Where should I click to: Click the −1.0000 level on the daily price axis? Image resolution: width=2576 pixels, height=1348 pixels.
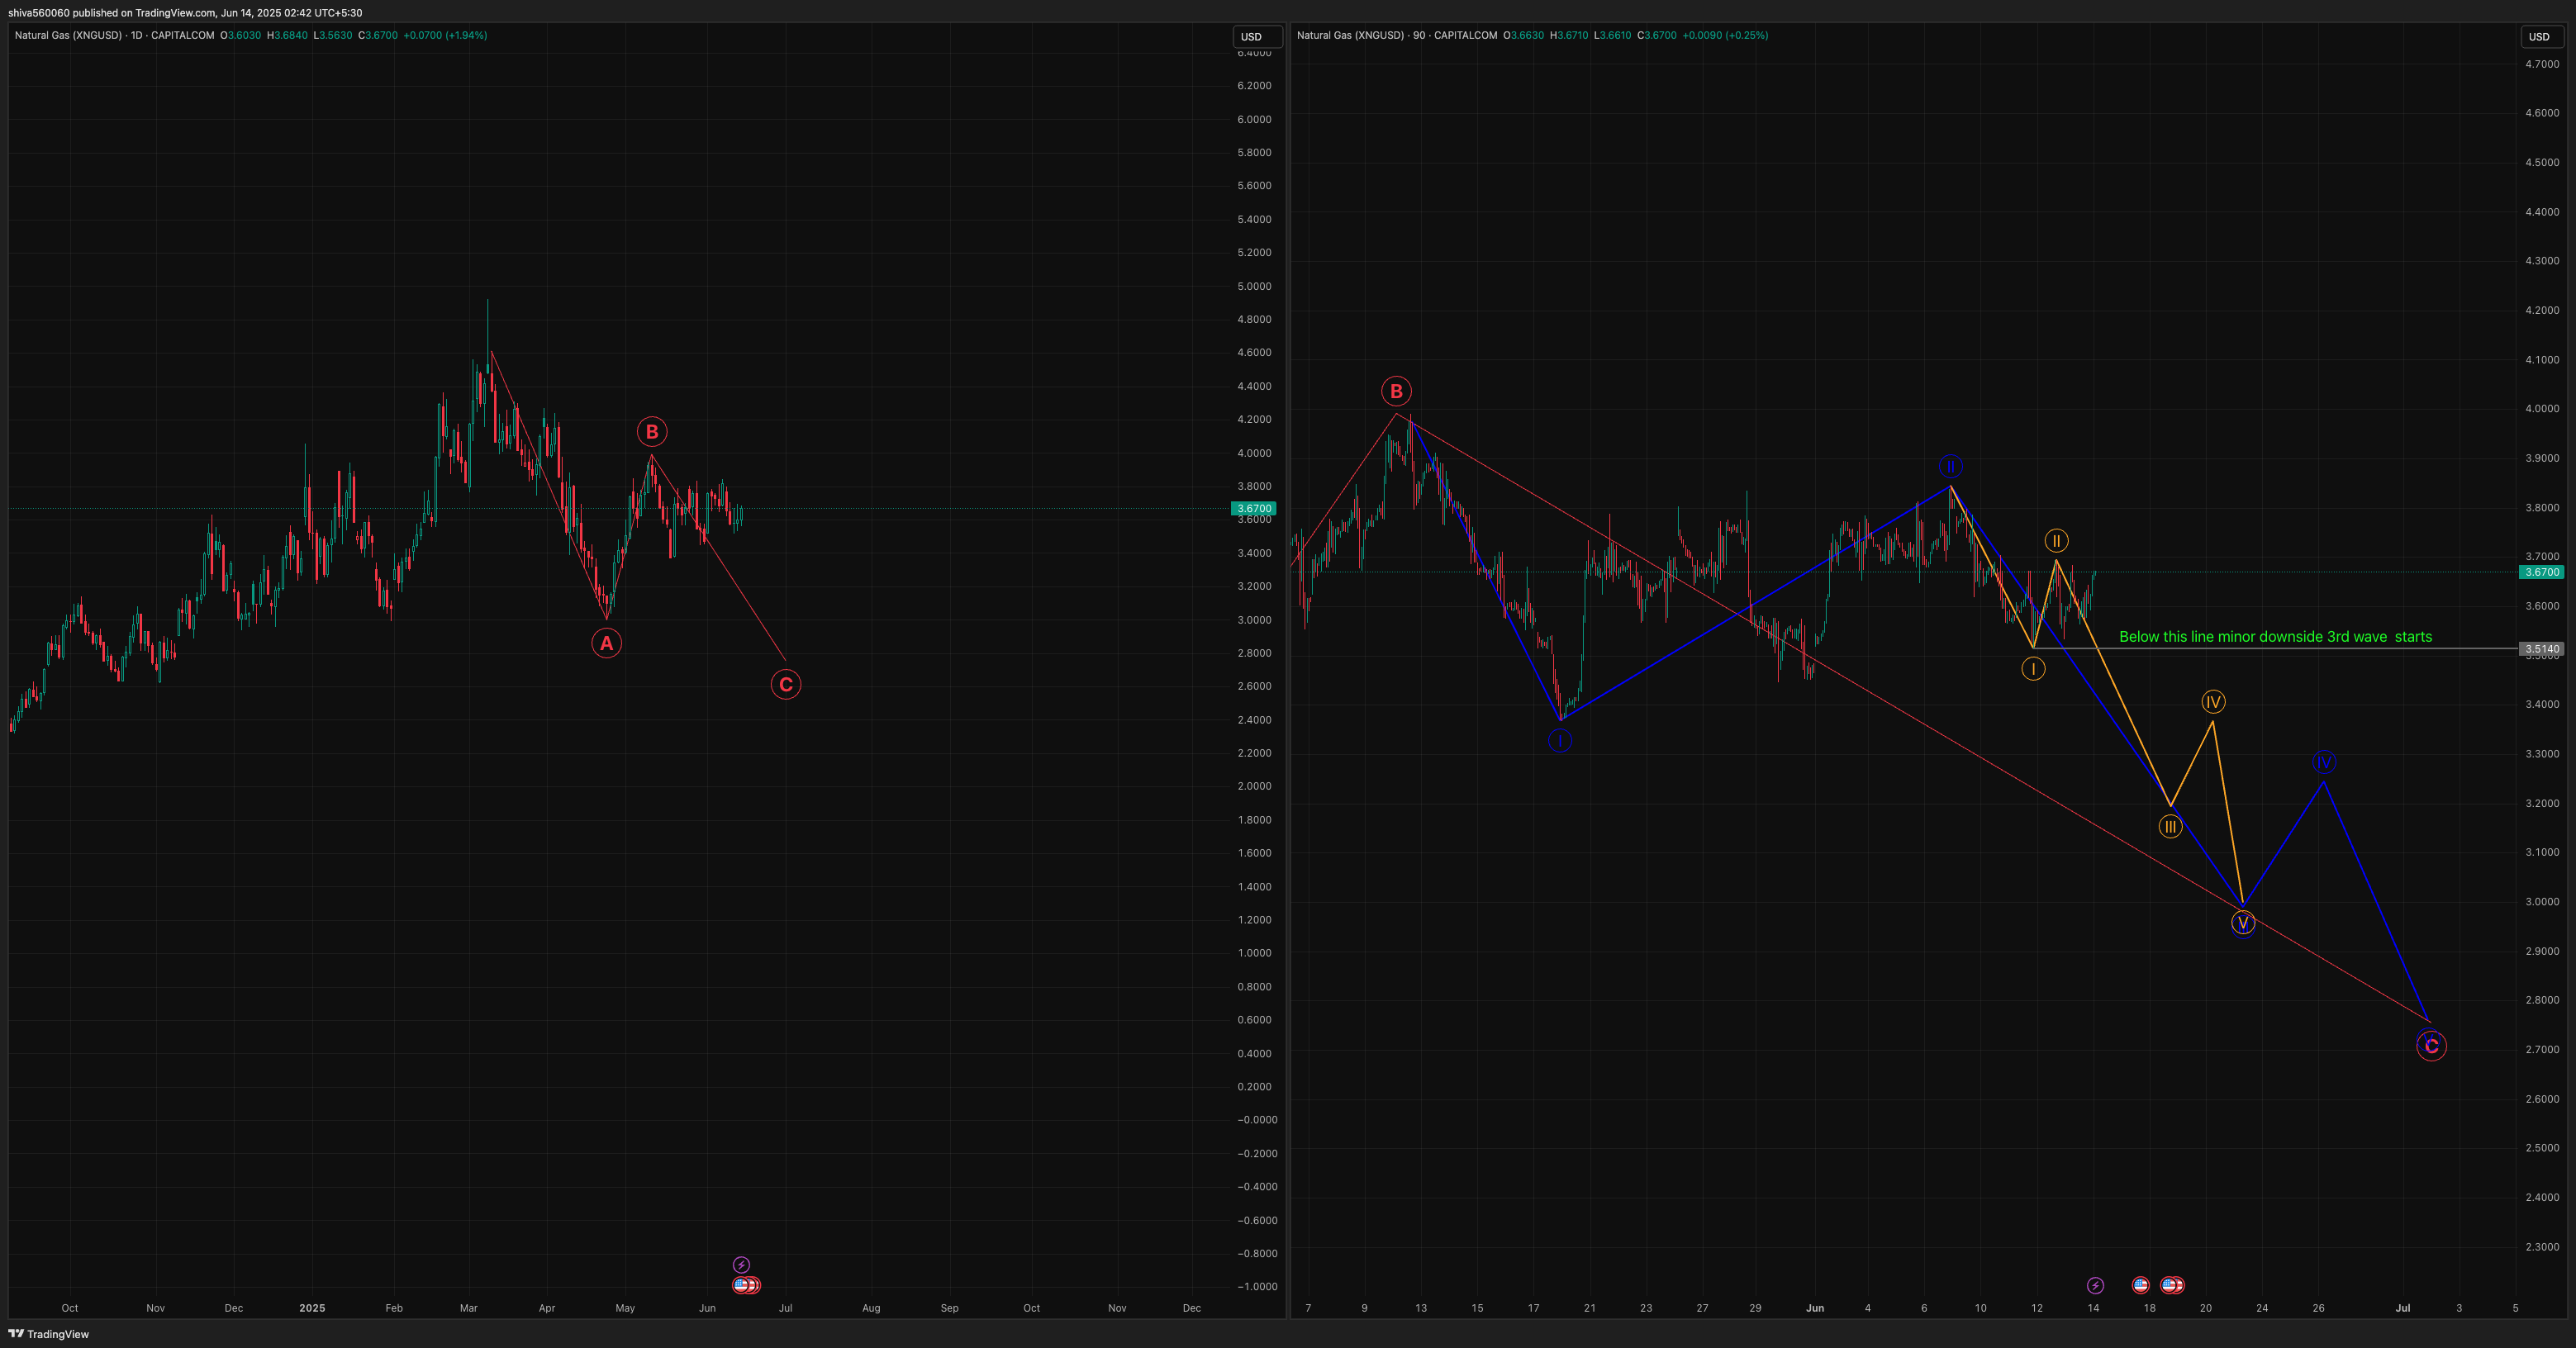(1257, 1286)
